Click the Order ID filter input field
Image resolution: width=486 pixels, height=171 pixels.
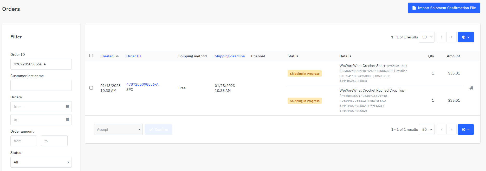[41, 64]
